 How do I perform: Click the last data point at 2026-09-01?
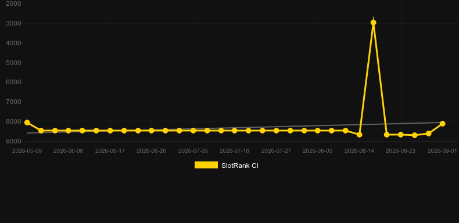pos(442,124)
